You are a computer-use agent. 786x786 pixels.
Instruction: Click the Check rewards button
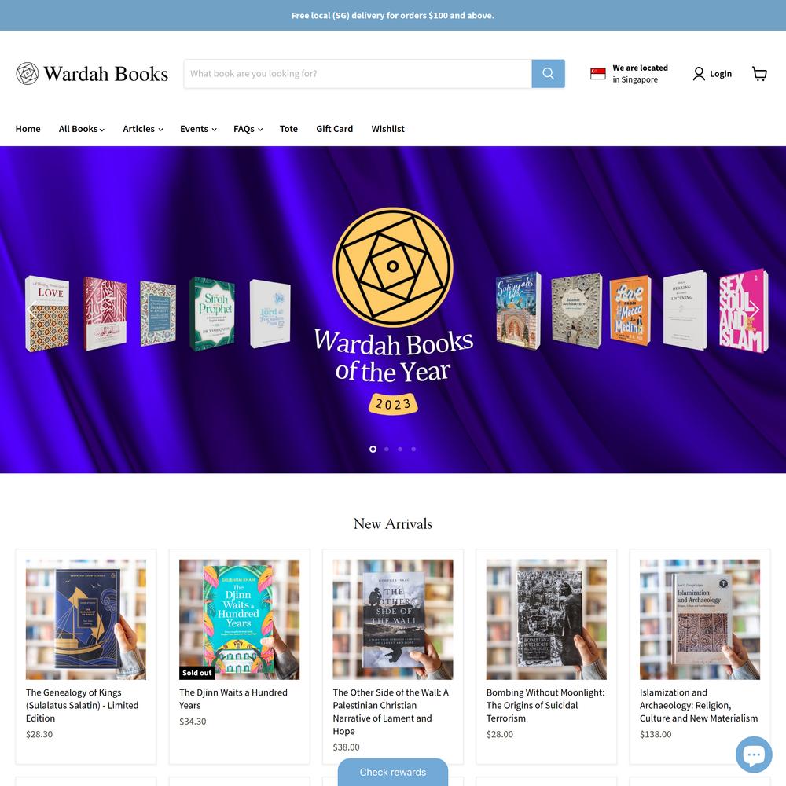click(392, 772)
